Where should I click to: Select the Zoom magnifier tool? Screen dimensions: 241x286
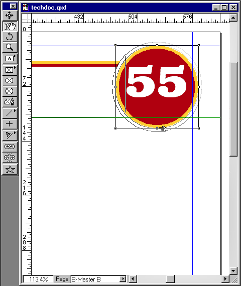point(10,47)
